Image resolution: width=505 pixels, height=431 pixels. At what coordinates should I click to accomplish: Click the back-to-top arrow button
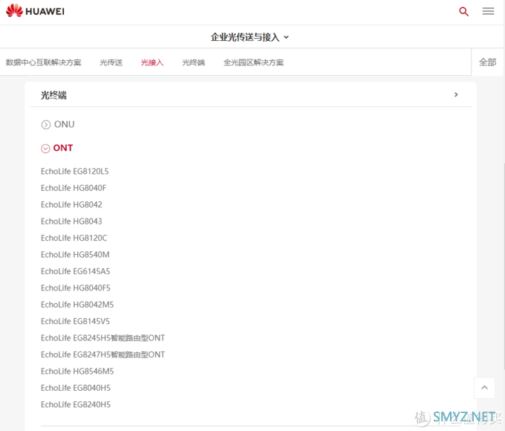click(484, 388)
